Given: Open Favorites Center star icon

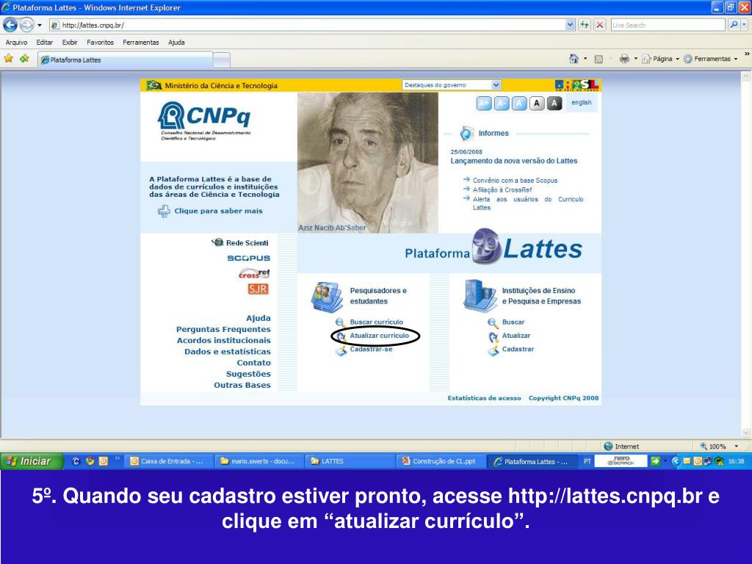Looking at the screenshot, I should coord(9,59).
